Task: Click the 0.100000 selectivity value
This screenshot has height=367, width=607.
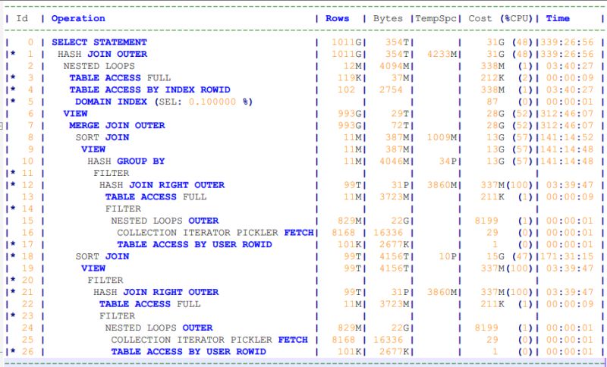Action: pos(212,102)
